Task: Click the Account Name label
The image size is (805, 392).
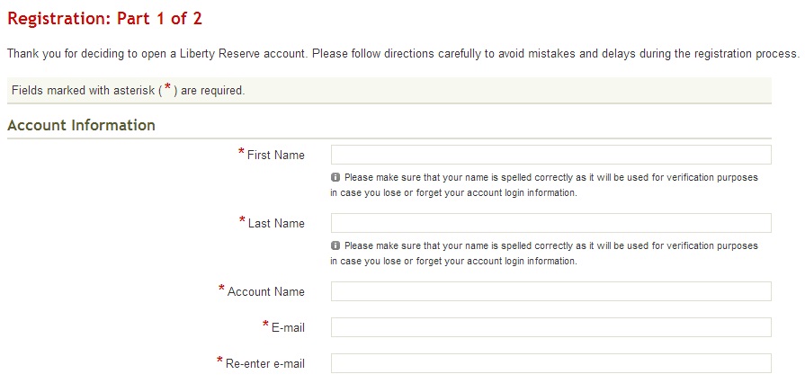Action: (266, 292)
